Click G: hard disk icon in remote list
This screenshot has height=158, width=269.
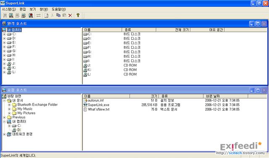pyautogui.click(x=85, y=52)
